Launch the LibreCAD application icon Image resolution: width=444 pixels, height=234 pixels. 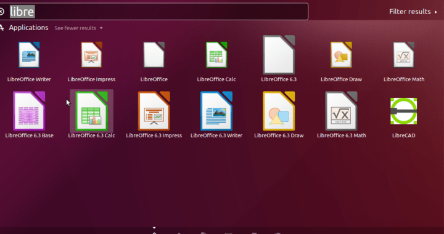coord(404,111)
